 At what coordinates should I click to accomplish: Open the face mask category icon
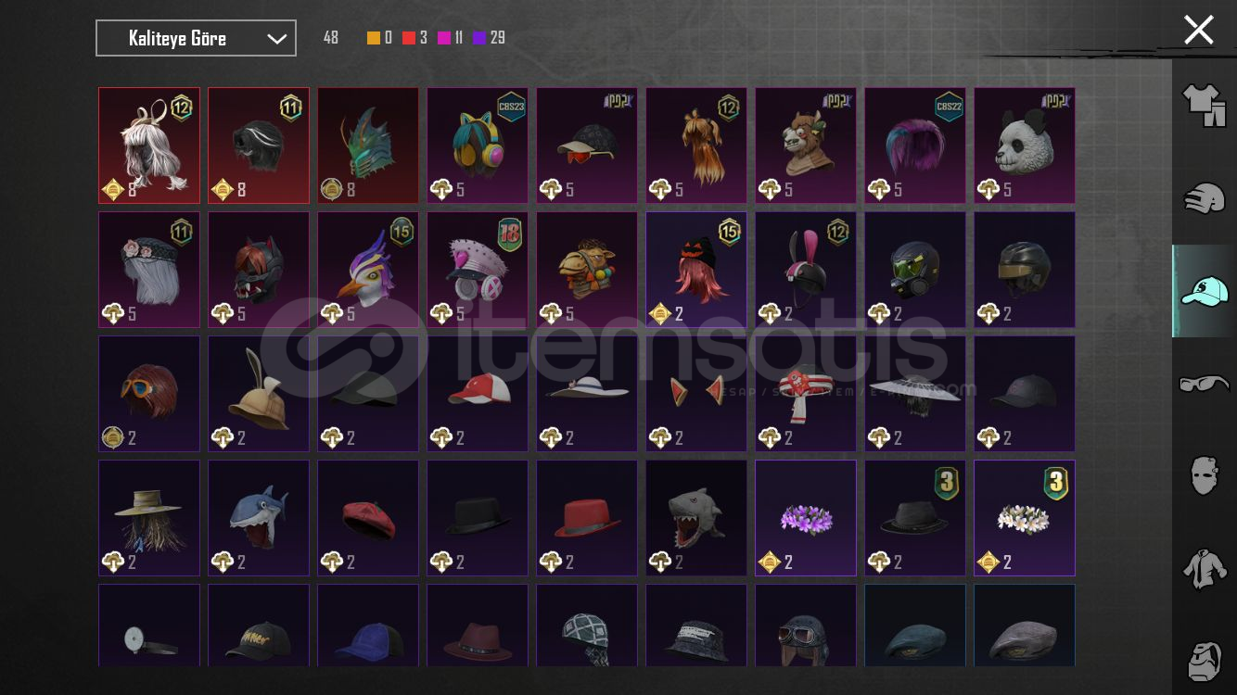(x=1204, y=475)
